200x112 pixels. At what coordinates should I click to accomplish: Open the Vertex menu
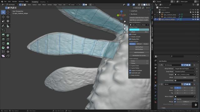tap(50, 5)
